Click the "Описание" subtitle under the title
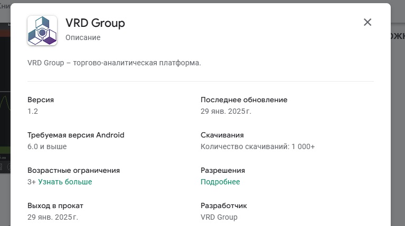 [x=83, y=37]
